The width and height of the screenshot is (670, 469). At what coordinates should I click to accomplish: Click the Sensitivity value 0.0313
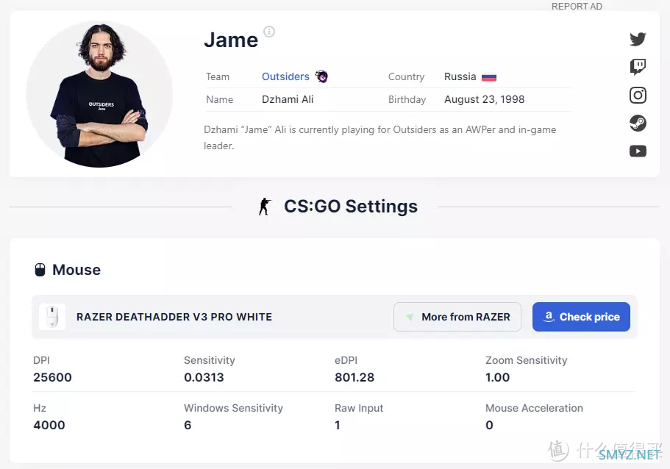tap(204, 378)
